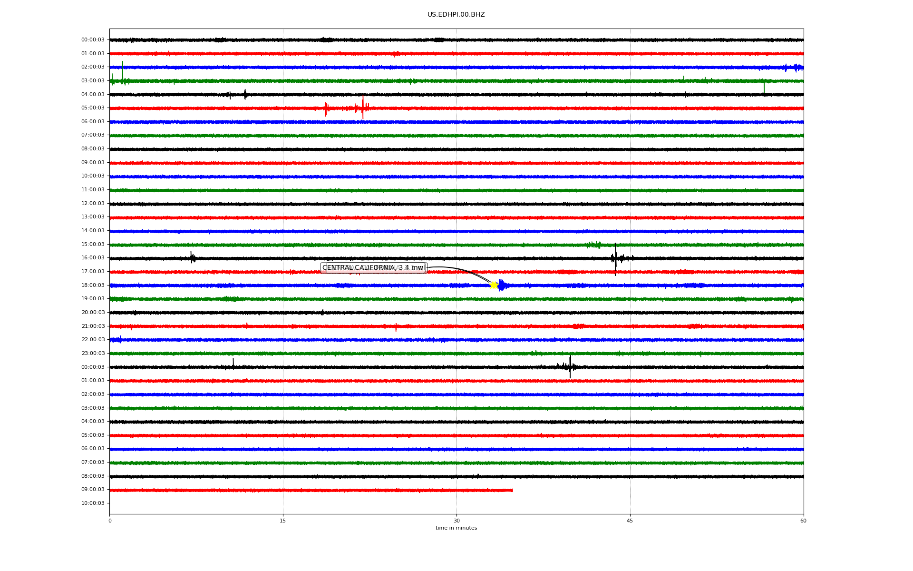Select the 17:00:03 row time label
This screenshot has width=913, height=571.
coord(93,272)
